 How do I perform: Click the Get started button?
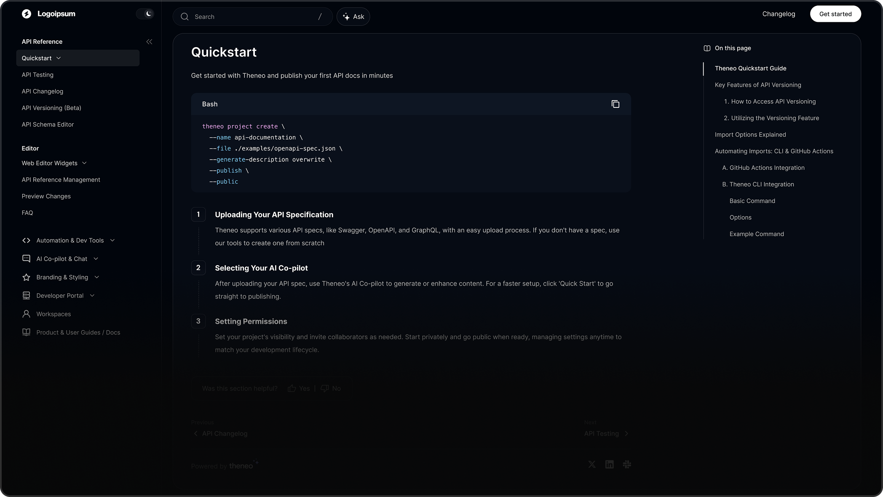point(835,14)
